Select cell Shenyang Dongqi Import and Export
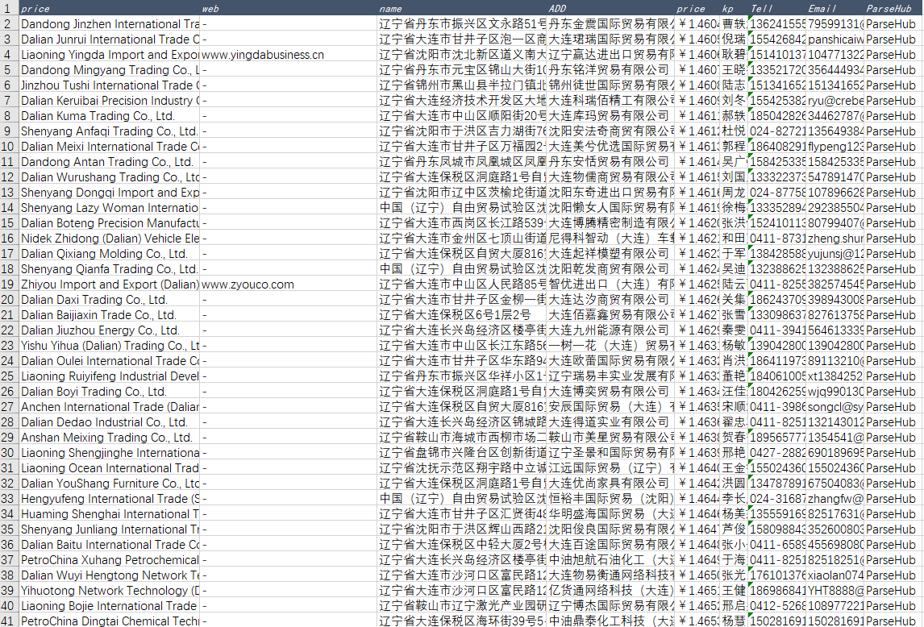The height and width of the screenshot is (627, 924). (110, 193)
